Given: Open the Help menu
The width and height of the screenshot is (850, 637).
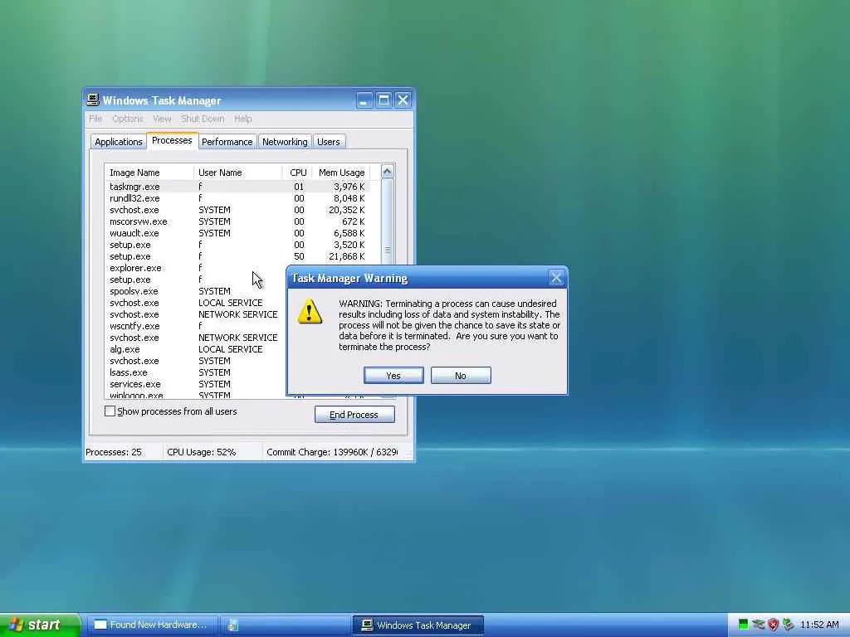Looking at the screenshot, I should (x=243, y=119).
